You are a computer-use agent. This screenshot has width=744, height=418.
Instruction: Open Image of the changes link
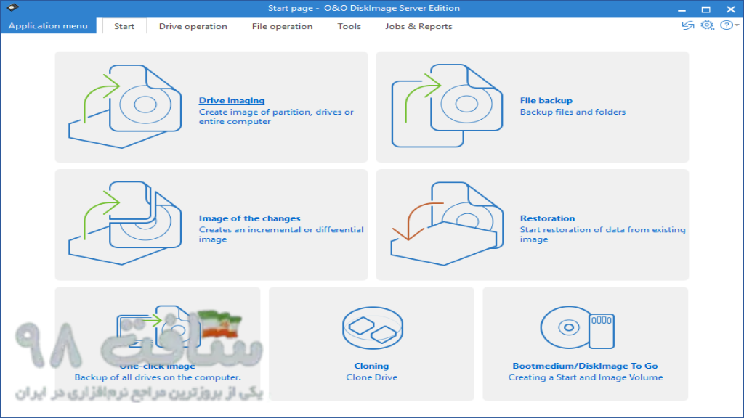[250, 218]
